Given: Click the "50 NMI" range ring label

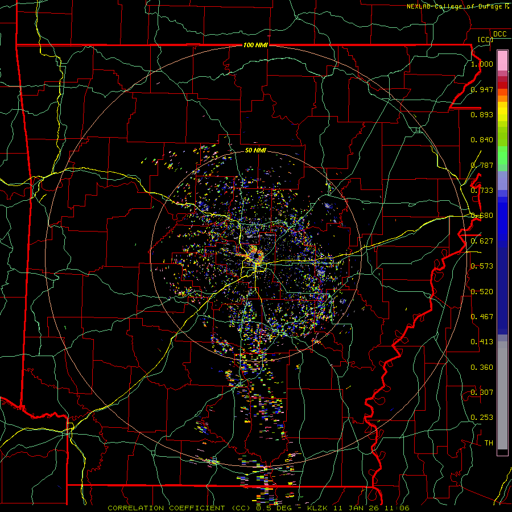Looking at the screenshot, I should (255, 150).
